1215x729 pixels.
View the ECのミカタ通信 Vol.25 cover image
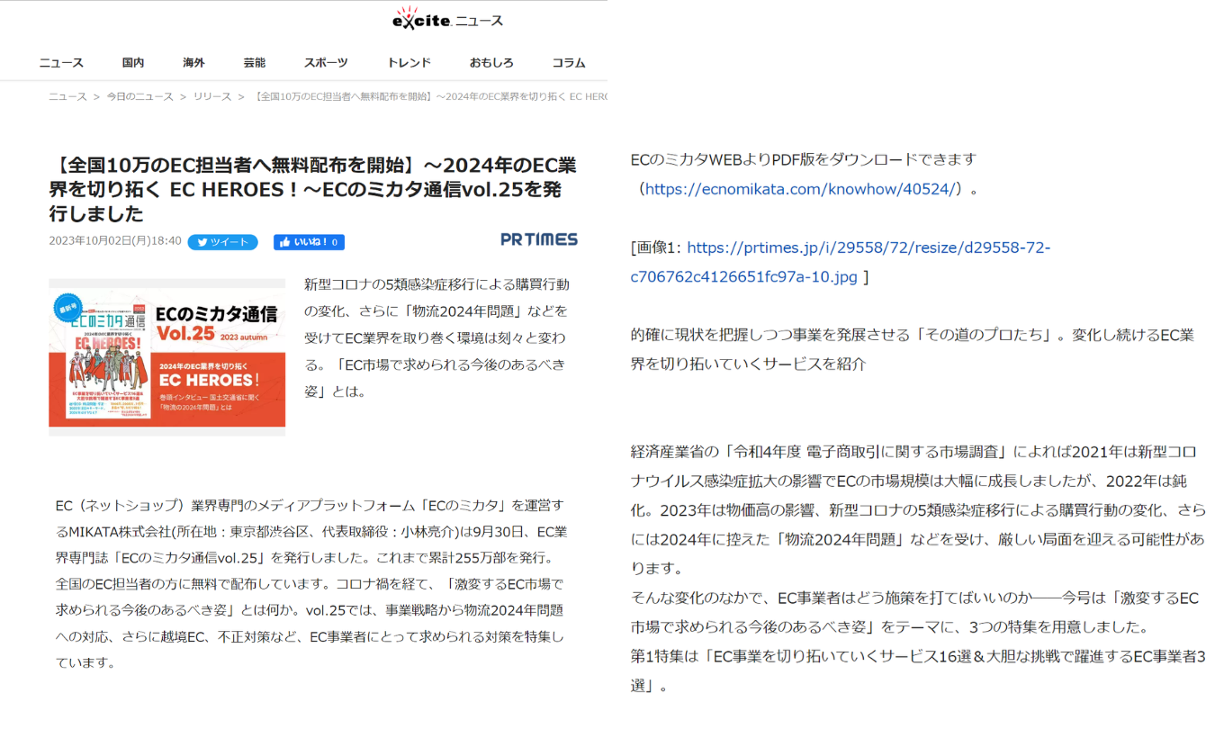[x=167, y=357]
